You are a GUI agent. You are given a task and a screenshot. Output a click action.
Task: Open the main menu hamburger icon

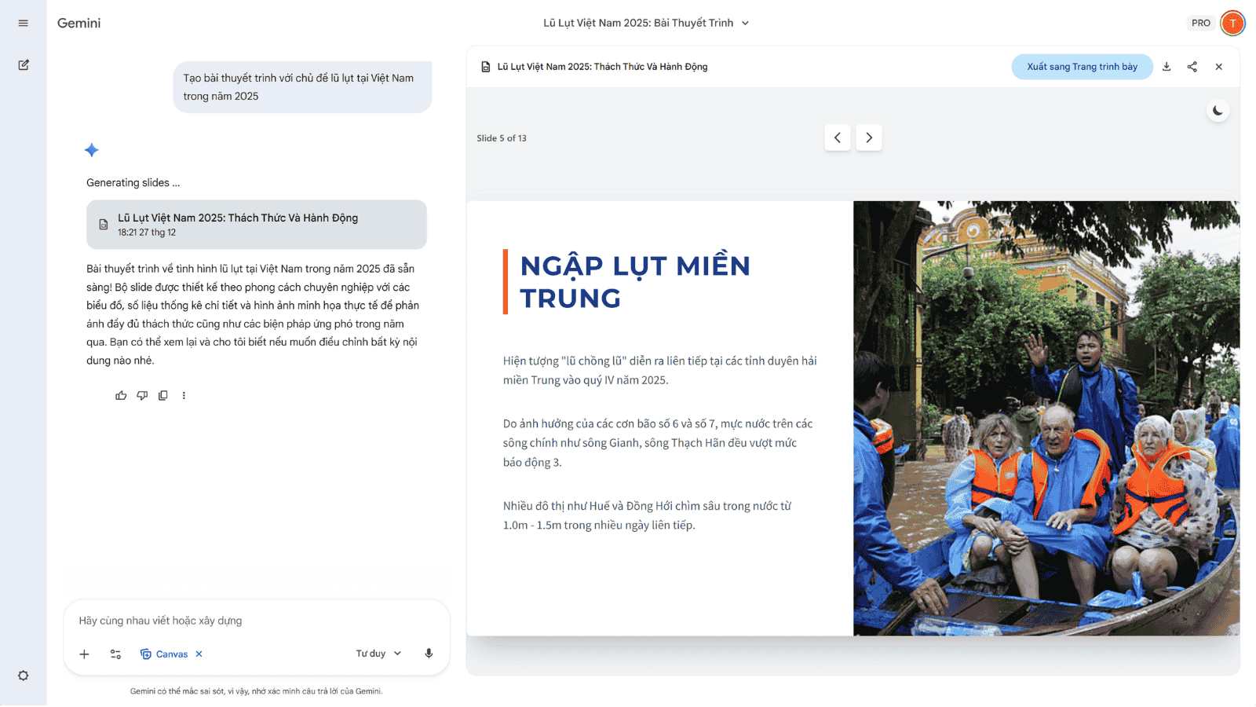pos(24,24)
